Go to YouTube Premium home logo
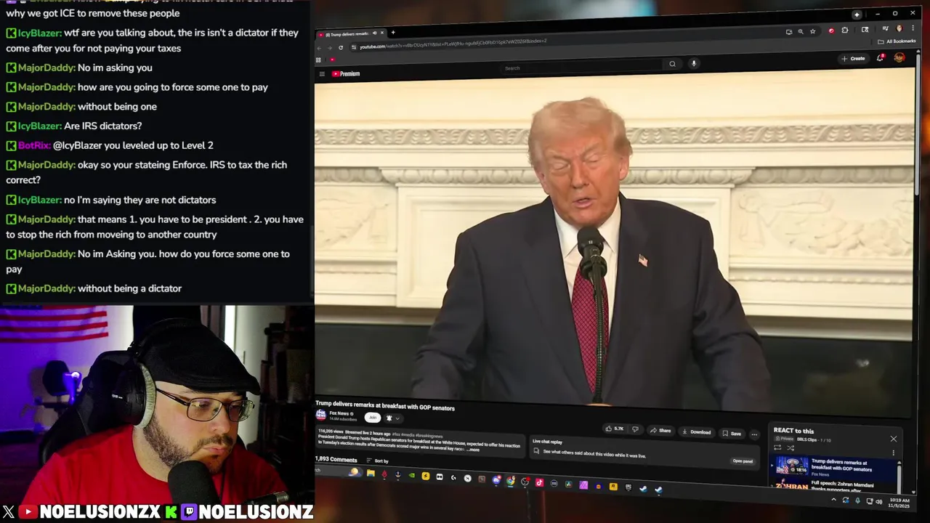Image resolution: width=930 pixels, height=523 pixels. tap(346, 73)
